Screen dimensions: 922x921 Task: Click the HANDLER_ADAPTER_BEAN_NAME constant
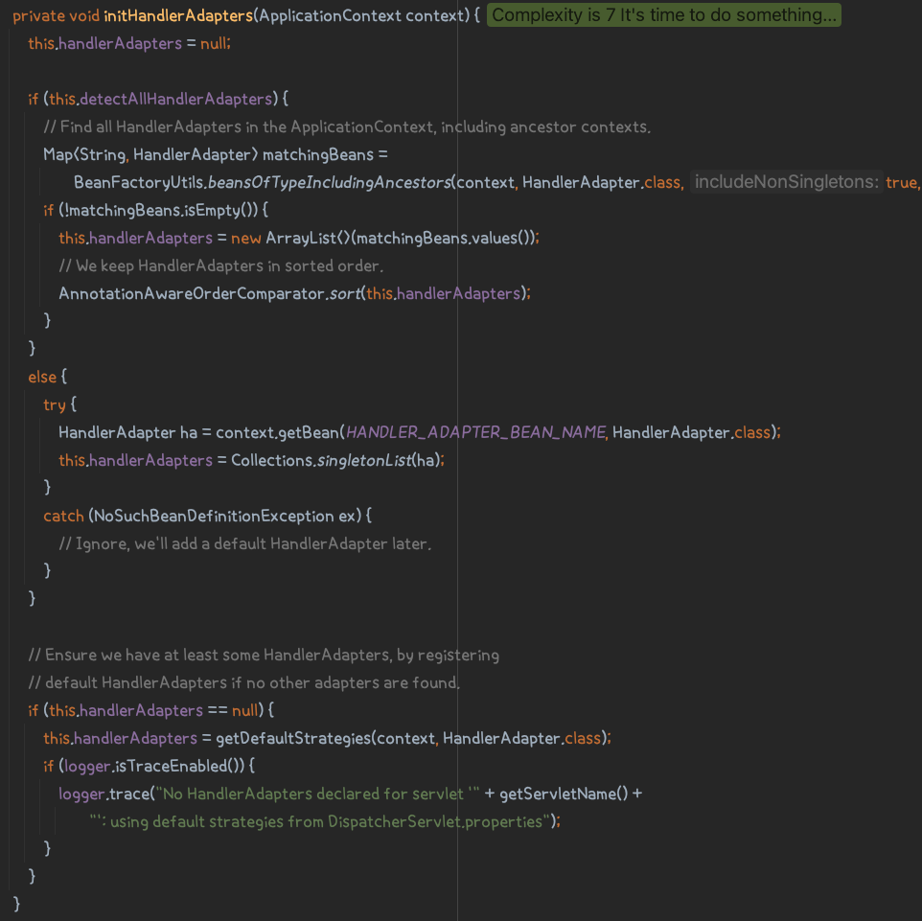point(475,432)
